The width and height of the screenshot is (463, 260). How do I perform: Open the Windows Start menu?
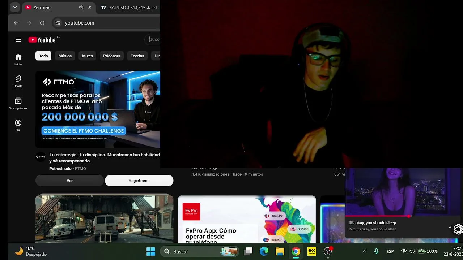(151, 251)
